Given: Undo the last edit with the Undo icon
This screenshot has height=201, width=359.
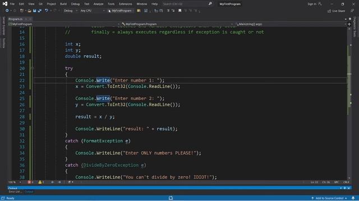Looking at the screenshot, I should tap(47, 11).
